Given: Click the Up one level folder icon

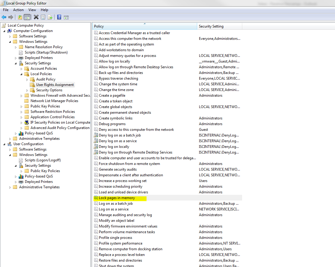Looking at the screenshot, I should (x=20, y=17).
